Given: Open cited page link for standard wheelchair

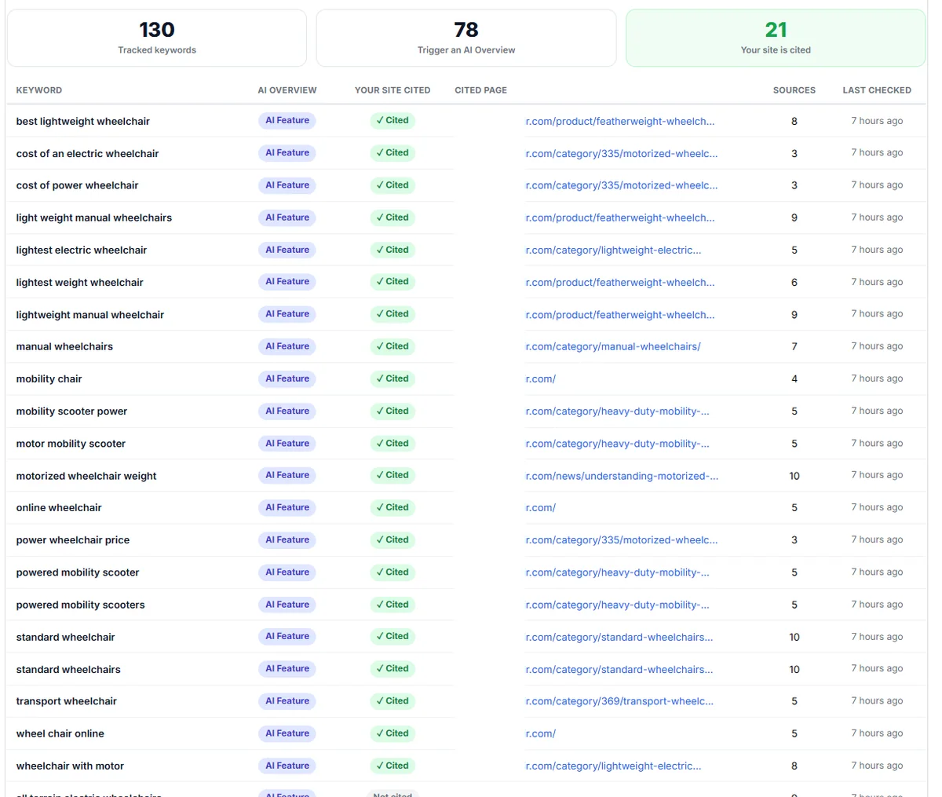Looking at the screenshot, I should tap(619, 637).
